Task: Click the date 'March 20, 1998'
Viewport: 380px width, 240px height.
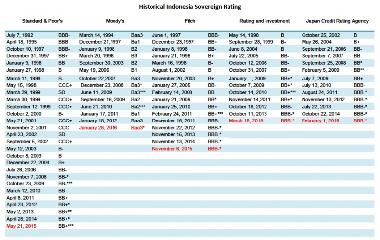Action: [96, 56]
